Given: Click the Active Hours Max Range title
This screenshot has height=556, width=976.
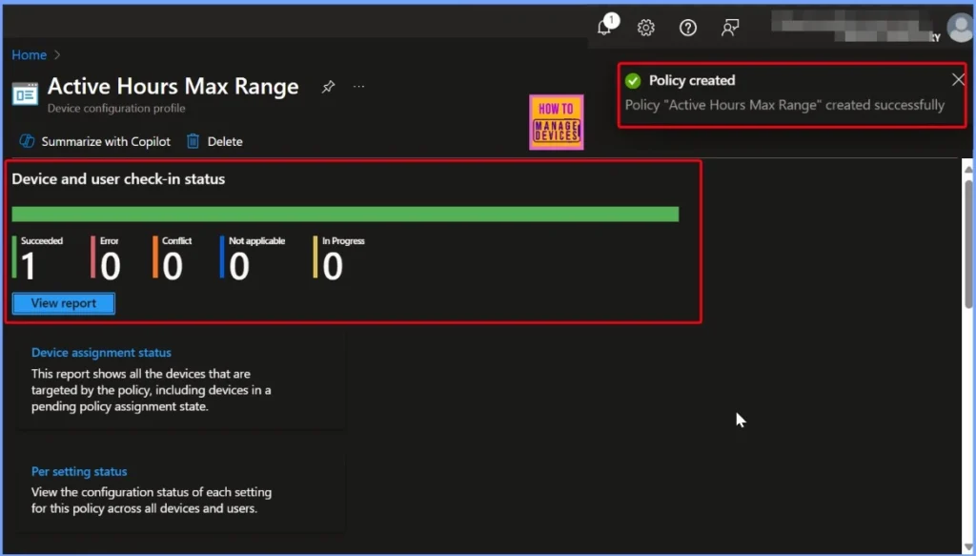Looking at the screenshot, I should point(173,86).
